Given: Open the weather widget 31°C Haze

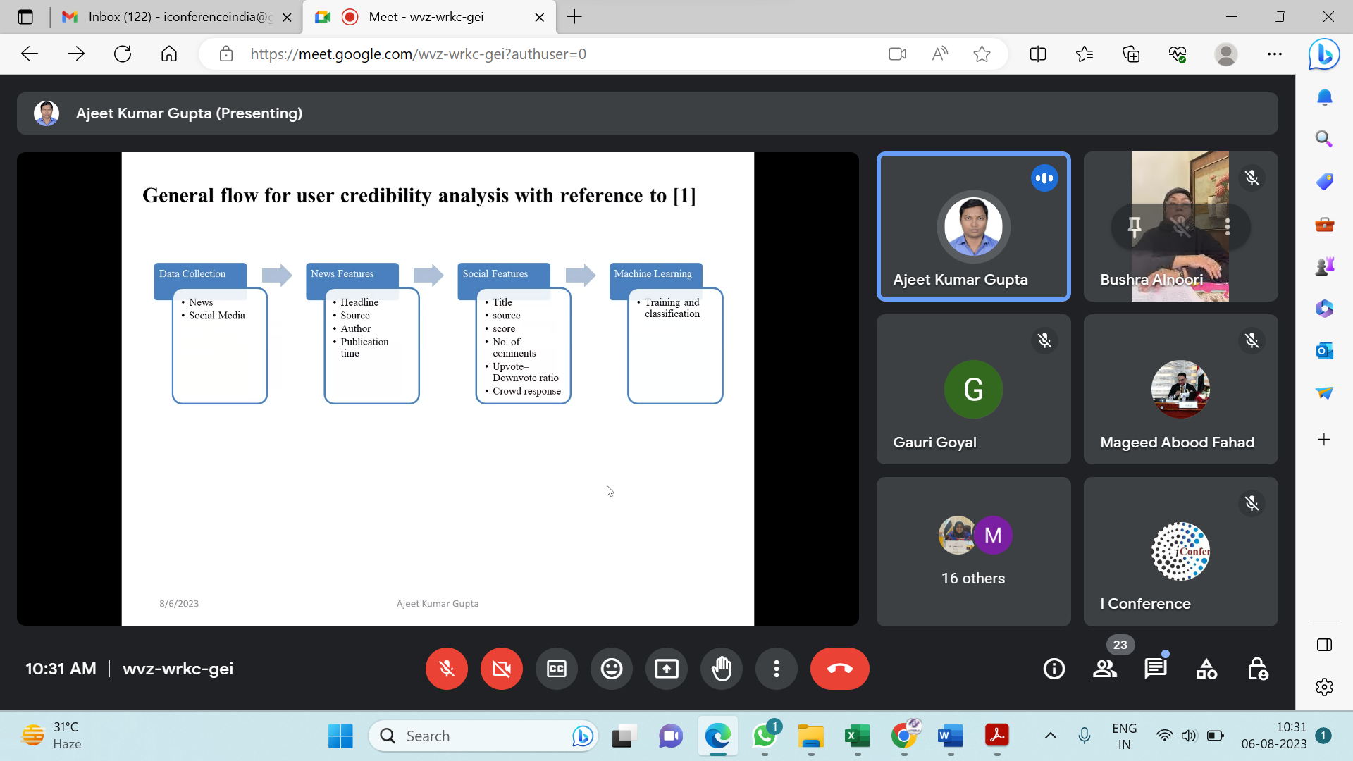Looking at the screenshot, I should 52,736.
